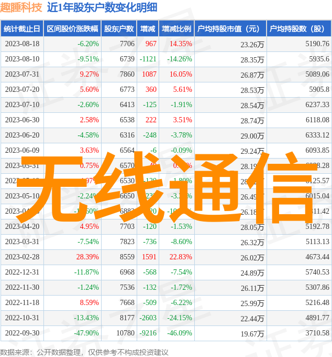Sort by 统计截止日 column header
332x357 pixels.
(22, 29)
